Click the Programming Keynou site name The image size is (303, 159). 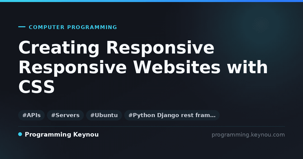click(62, 135)
